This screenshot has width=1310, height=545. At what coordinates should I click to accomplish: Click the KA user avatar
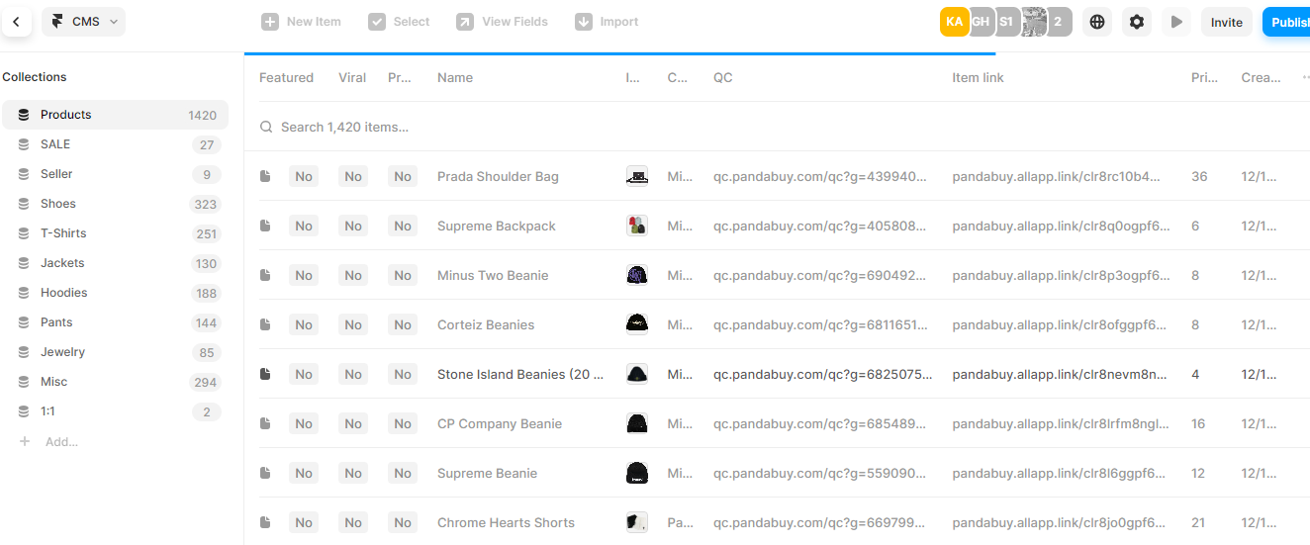(x=954, y=22)
